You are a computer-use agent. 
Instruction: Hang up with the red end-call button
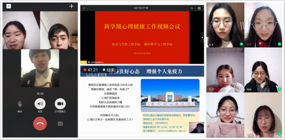[40, 124]
